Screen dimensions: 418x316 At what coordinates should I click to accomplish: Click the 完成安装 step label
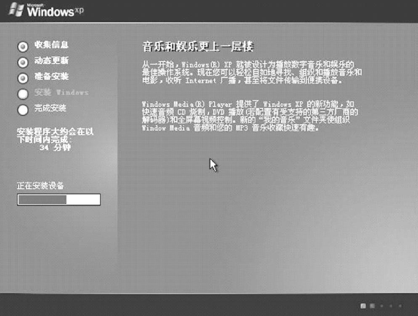[x=50, y=108]
